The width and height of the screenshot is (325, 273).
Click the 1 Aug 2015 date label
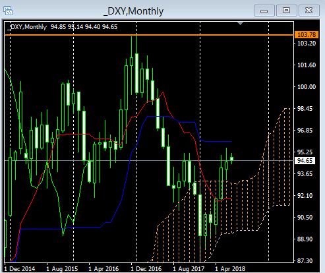click(x=62, y=268)
